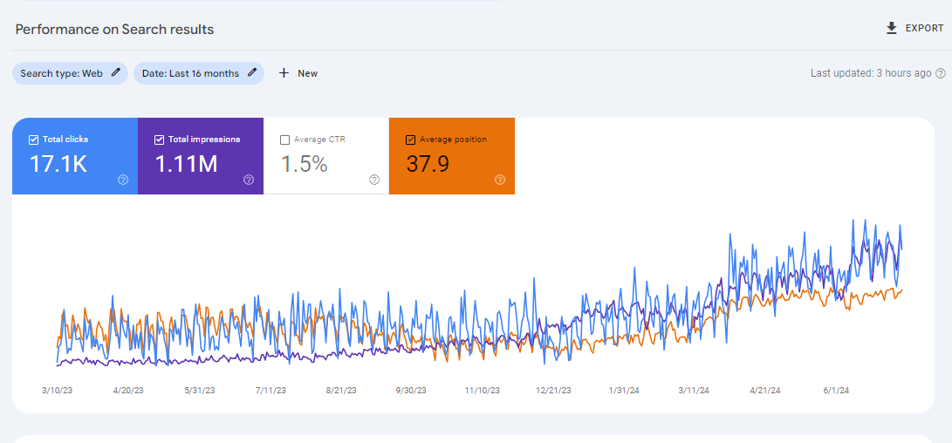Click the Export download icon
This screenshot has width=952, height=443.
click(x=891, y=29)
